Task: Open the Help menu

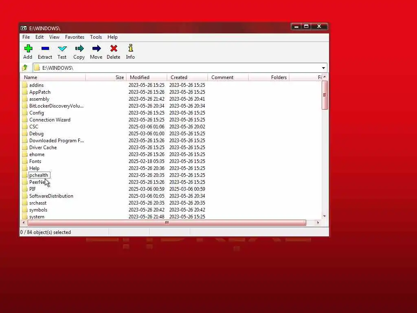Action: tap(112, 37)
